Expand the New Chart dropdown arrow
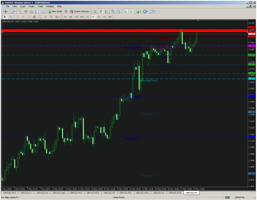The image size is (257, 200). pyautogui.click(x=8, y=12)
